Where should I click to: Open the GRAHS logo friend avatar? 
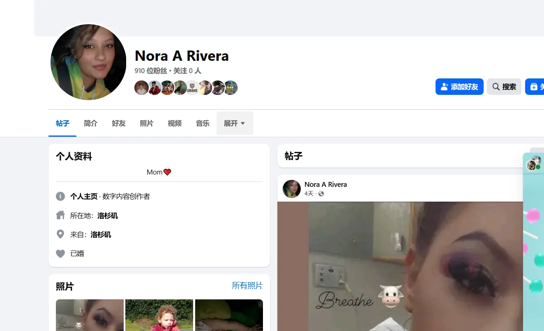click(192, 88)
